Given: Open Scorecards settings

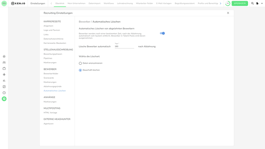Looking at the screenshot, I should pyautogui.click(x=49, y=78).
